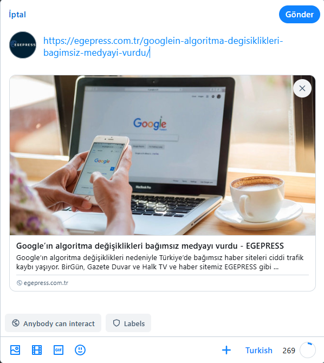The image size is (324, 363).
Task: Click the egepress.com.tr domain label
Action: coord(46,283)
